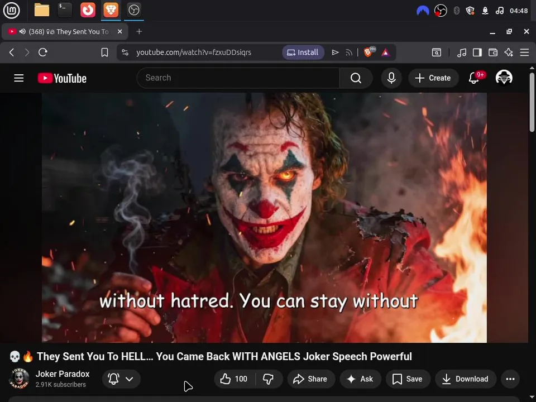536x402 pixels.
Task: Open the Create menu
Action: tap(433, 78)
